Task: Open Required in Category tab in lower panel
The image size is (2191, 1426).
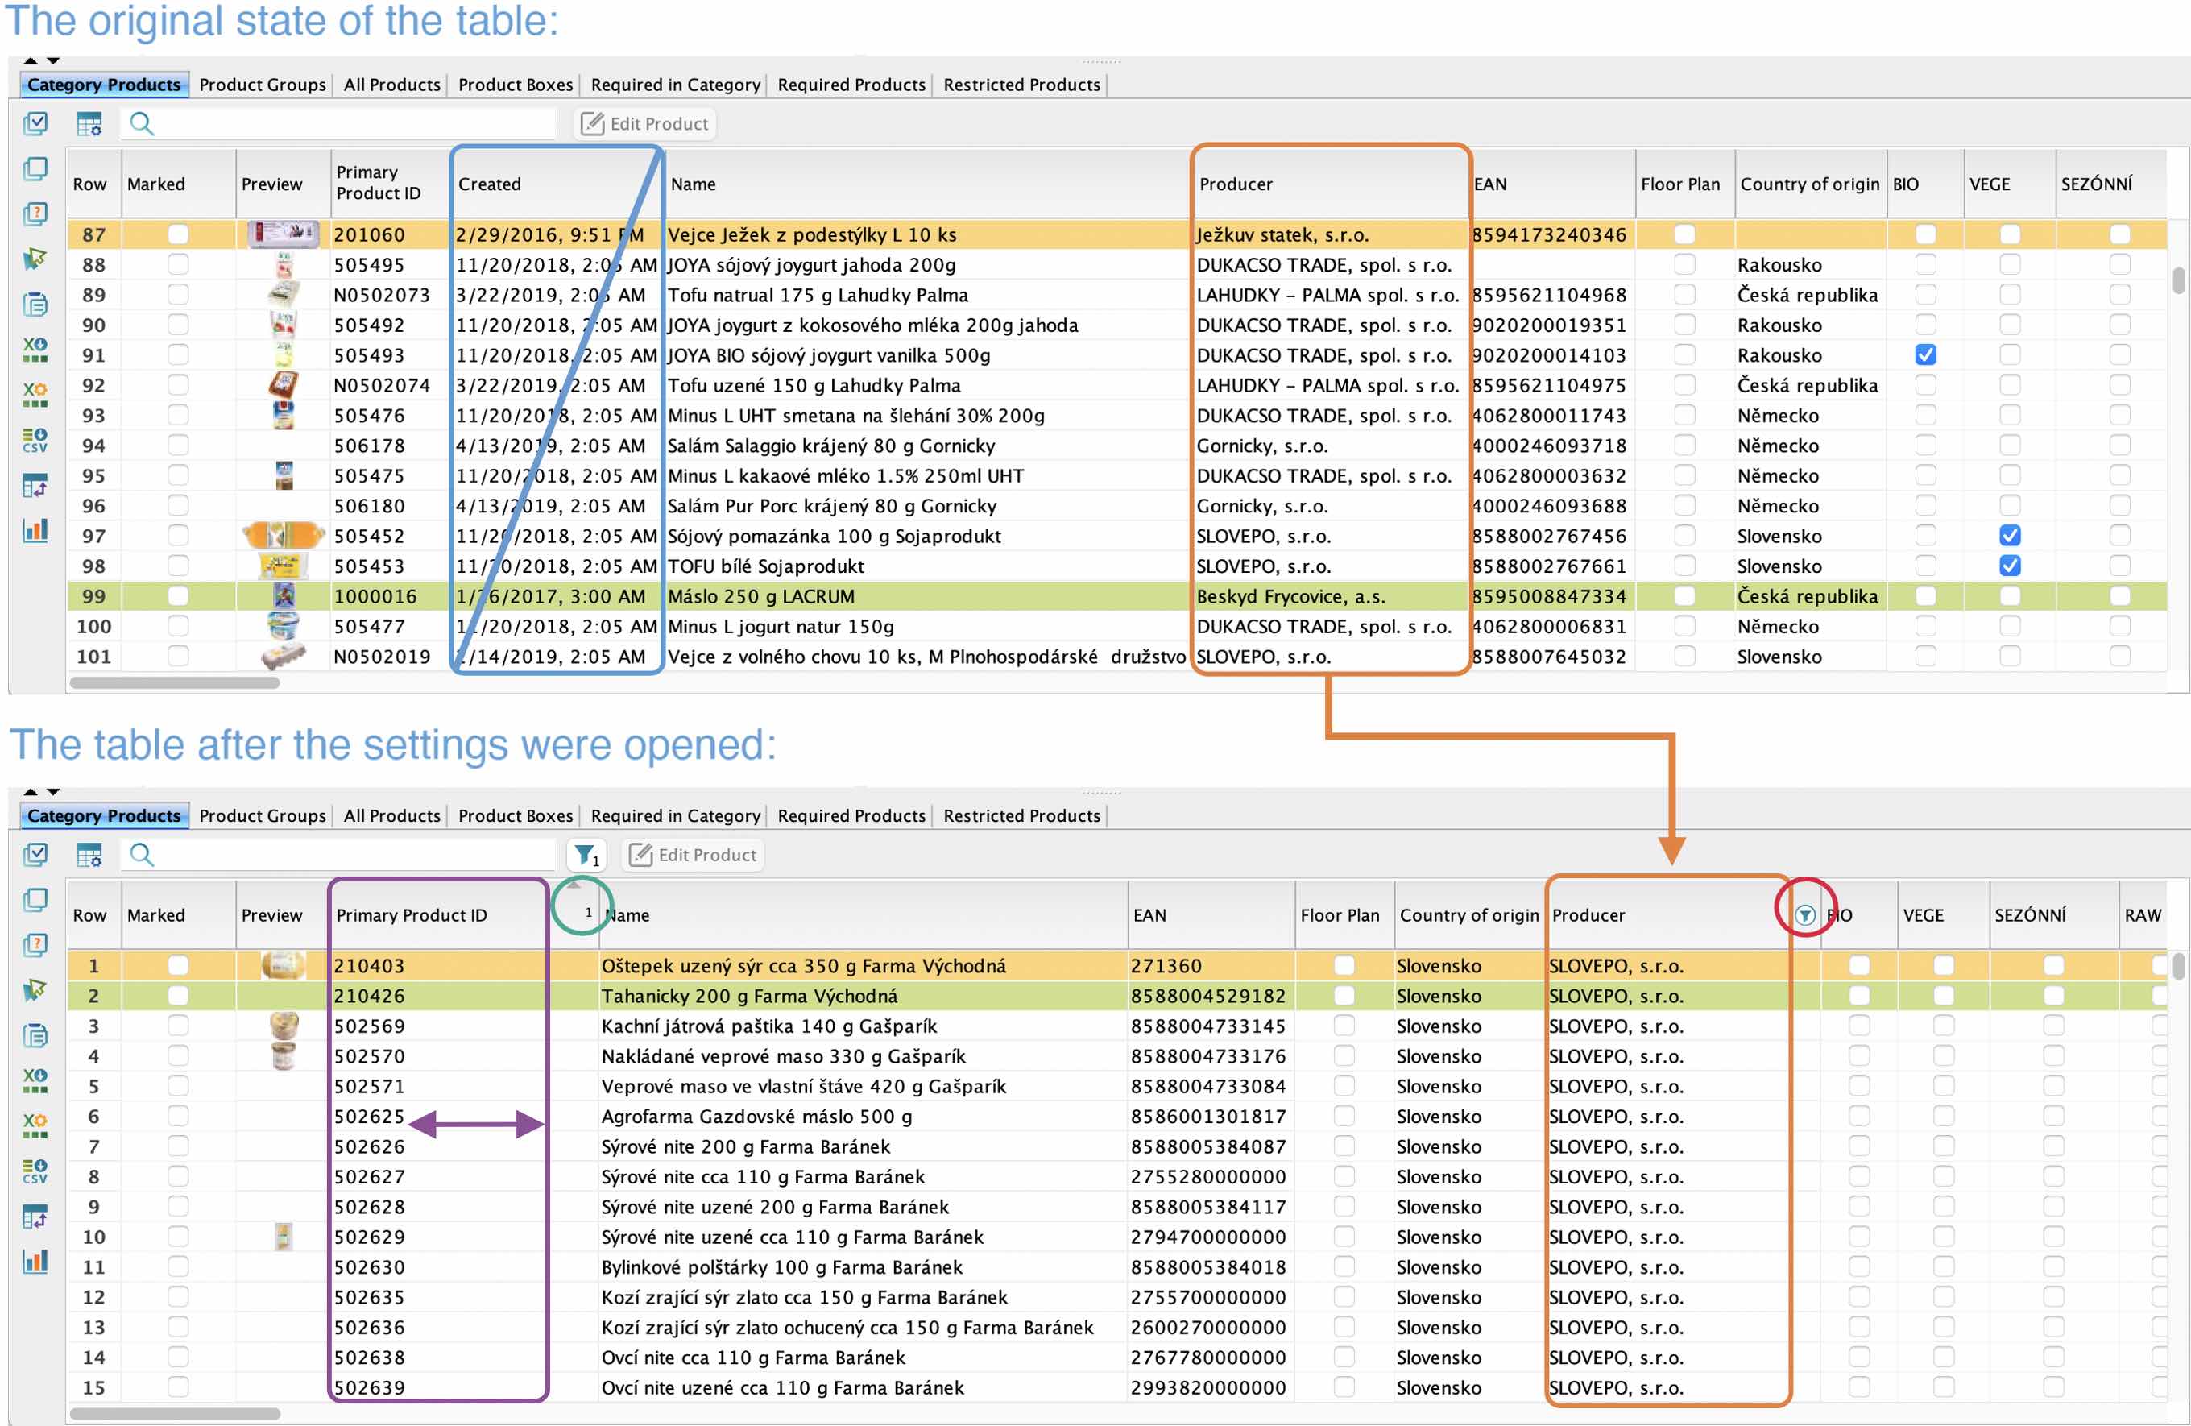Action: [676, 815]
